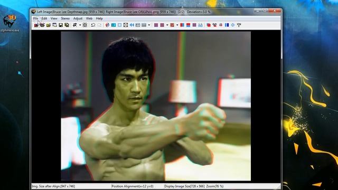Click the solid cyan square view icon
The width and height of the screenshot is (338, 190).
tap(114, 25)
